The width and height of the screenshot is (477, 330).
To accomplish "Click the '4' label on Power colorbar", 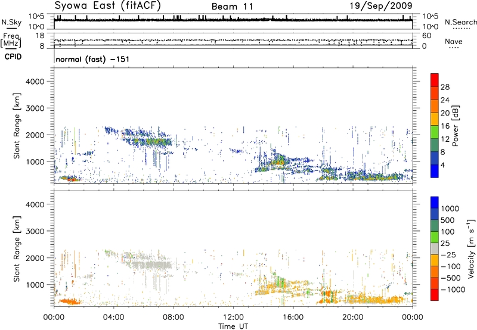I will pyautogui.click(x=443, y=166).
